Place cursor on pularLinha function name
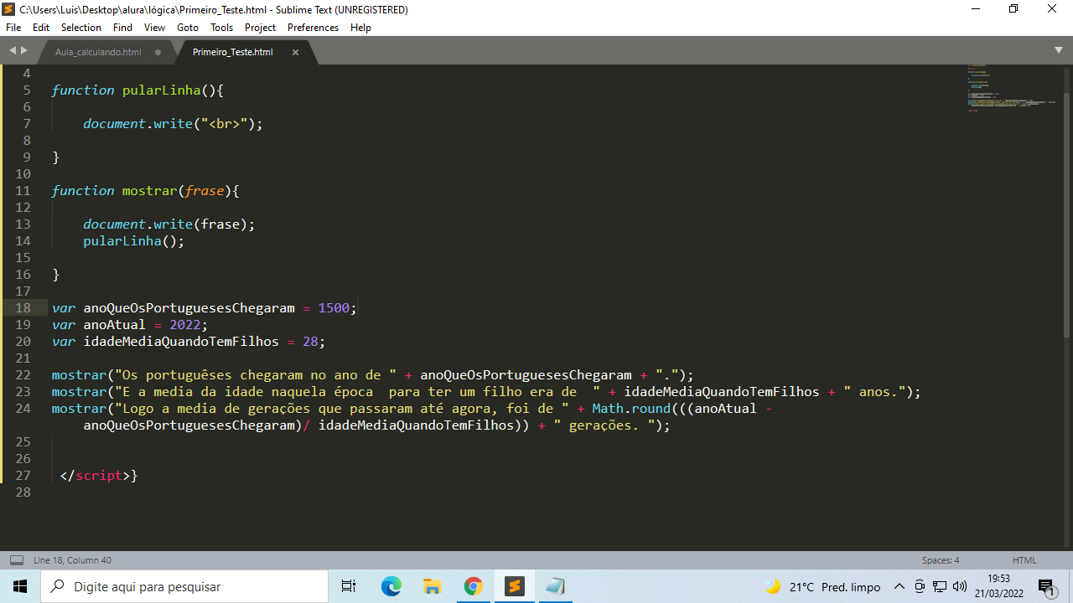This screenshot has width=1073, height=603. click(162, 90)
